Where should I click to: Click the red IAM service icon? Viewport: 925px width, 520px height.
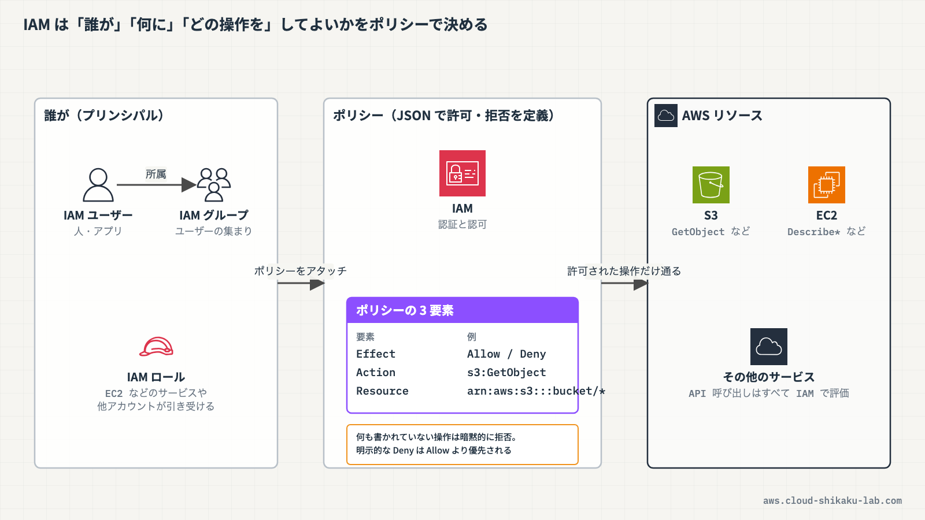(462, 173)
